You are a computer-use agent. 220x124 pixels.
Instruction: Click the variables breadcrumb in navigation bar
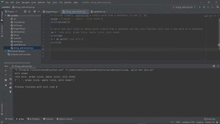(6, 7)
